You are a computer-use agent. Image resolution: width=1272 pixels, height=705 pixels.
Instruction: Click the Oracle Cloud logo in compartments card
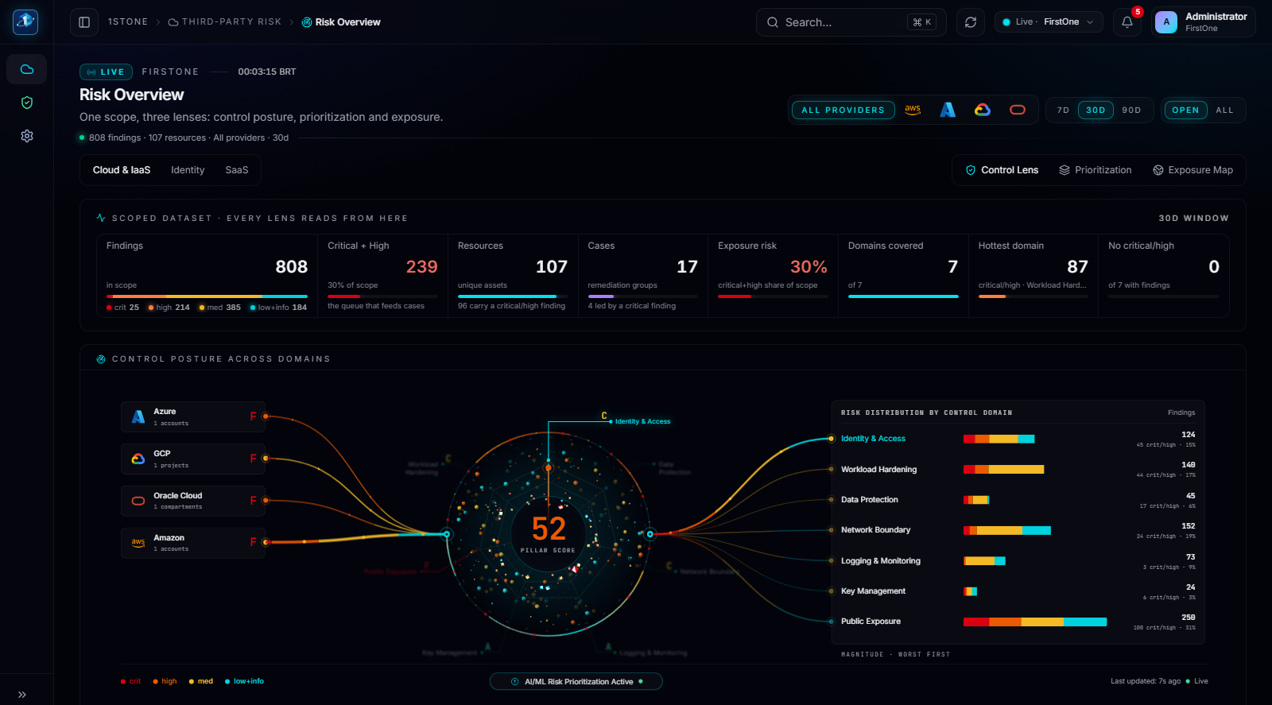tap(138, 501)
